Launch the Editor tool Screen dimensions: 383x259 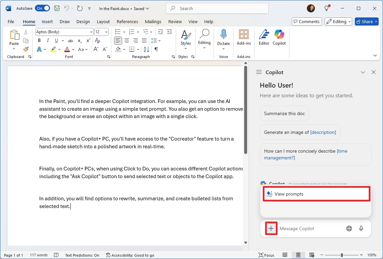pos(264,38)
